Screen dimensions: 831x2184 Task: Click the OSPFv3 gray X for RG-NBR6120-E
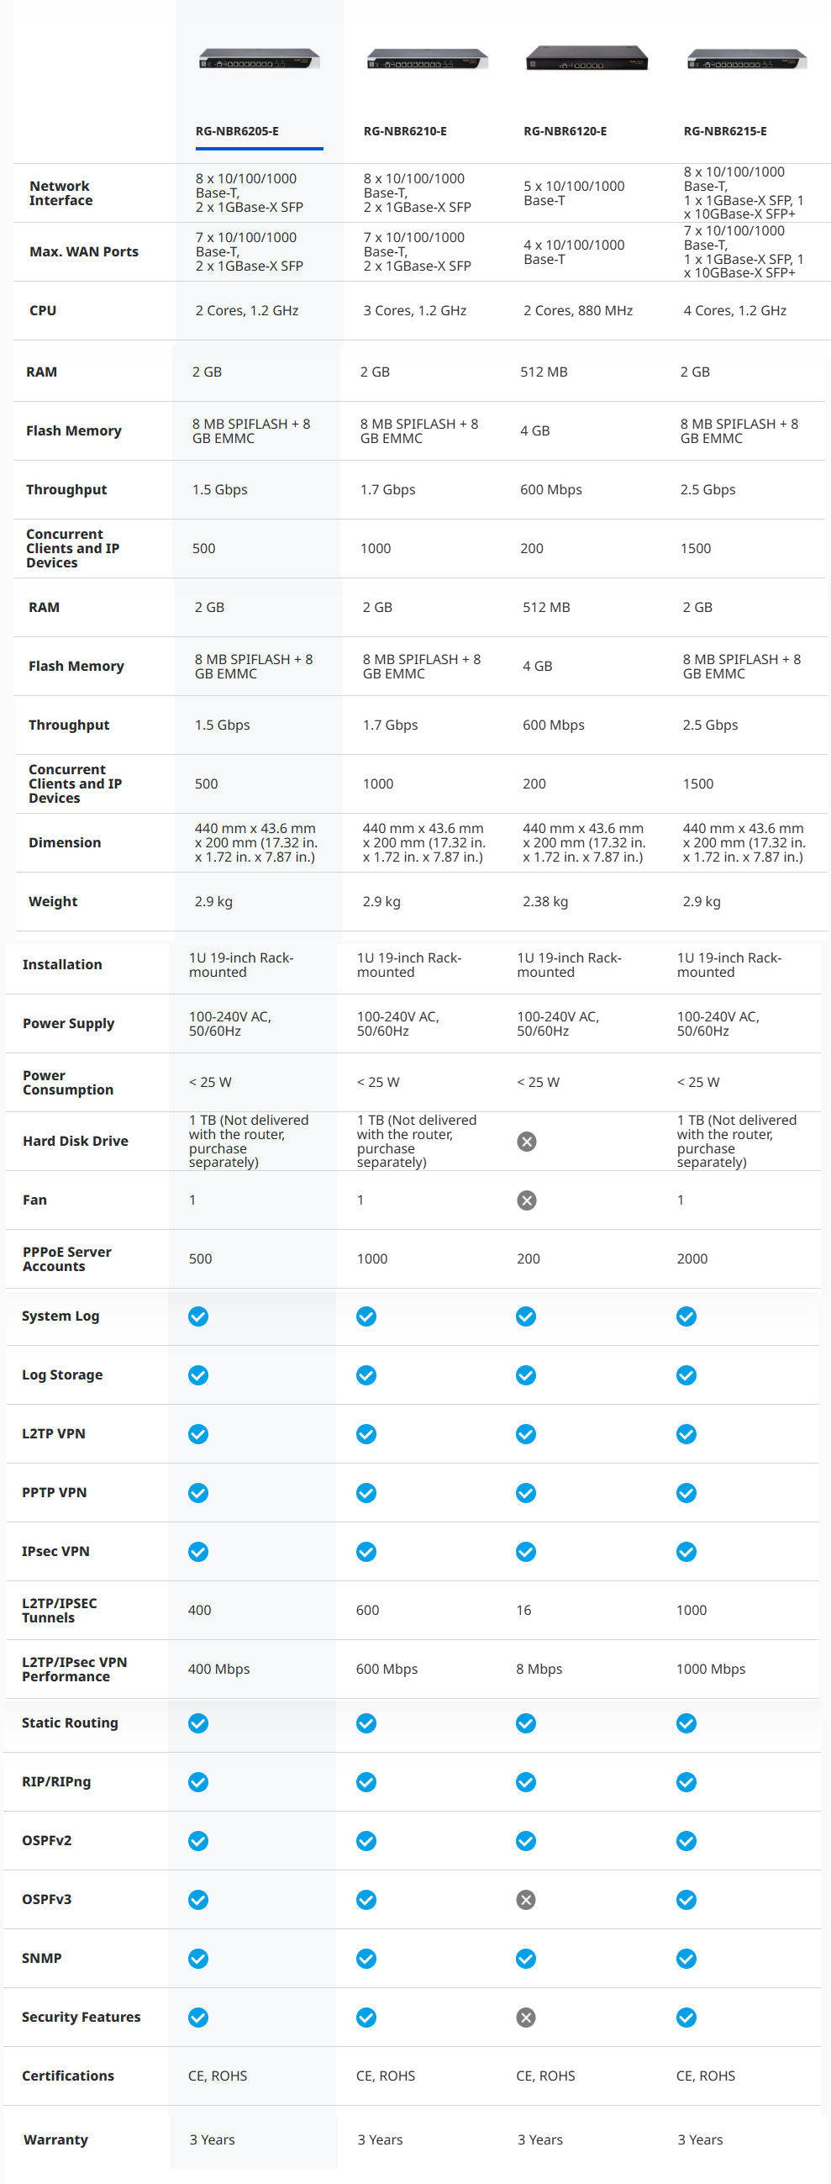(526, 1899)
